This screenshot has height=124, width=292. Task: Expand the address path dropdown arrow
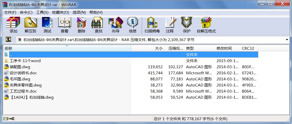[287, 40]
